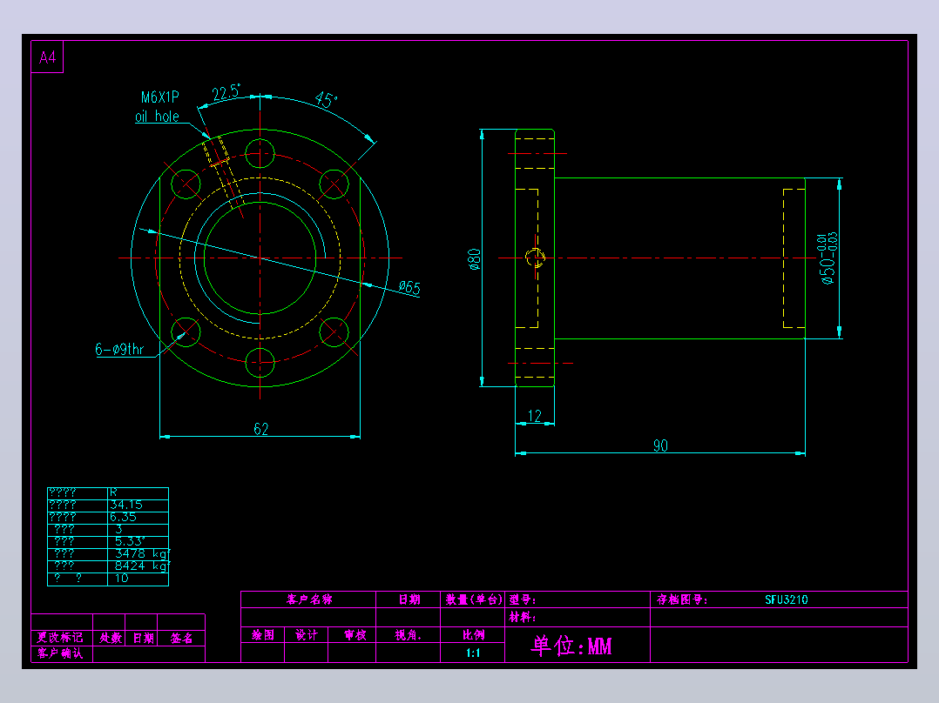Screen dimensions: 939x703
Task: Click the 5.33° table value
Action: (130, 541)
